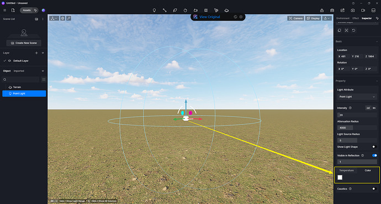Click the white temperature color swatch
This screenshot has width=381, height=204.
click(x=340, y=178)
